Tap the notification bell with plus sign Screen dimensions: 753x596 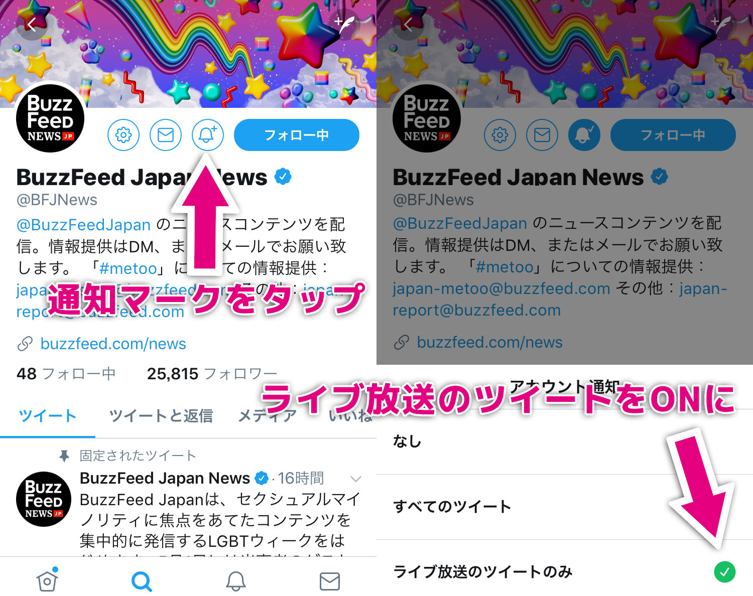click(x=208, y=135)
